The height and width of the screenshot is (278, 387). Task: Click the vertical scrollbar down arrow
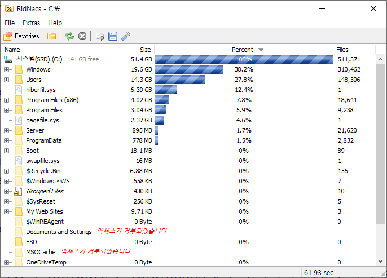[x=380, y=261]
